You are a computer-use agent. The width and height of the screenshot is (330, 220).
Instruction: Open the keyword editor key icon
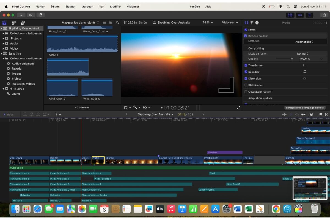coord(31,15)
